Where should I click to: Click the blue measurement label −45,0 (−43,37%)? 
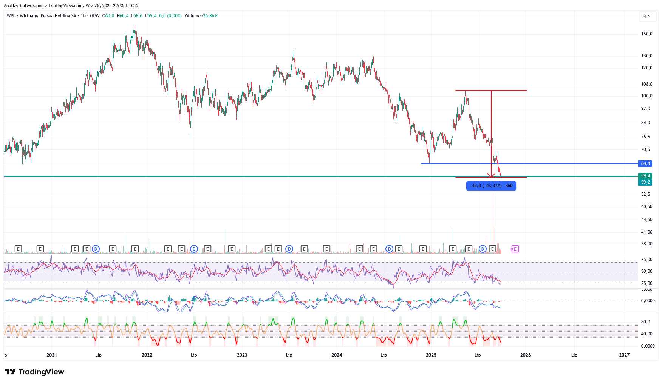pyautogui.click(x=491, y=186)
